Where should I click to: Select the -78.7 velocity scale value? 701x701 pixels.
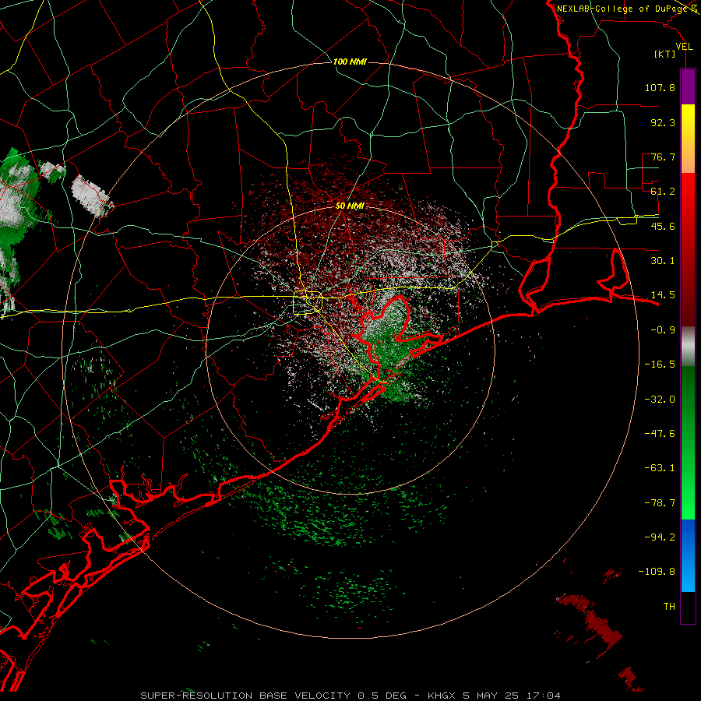click(660, 503)
